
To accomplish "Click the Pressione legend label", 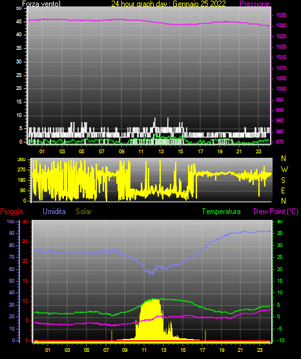I will [254, 4].
